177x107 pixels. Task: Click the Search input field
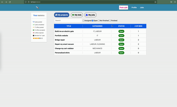tap(68, 21)
